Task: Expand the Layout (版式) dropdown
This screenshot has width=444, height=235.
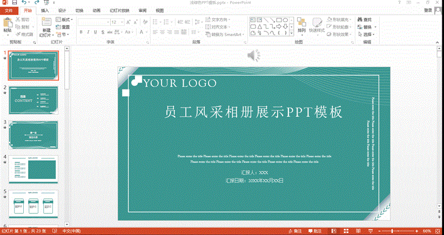Action: [65, 19]
